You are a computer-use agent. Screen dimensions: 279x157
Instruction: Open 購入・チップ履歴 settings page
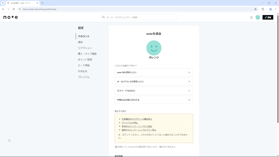(x=87, y=54)
